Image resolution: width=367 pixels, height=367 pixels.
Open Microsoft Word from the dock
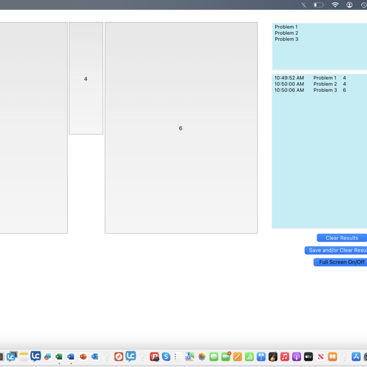[x=71, y=356]
